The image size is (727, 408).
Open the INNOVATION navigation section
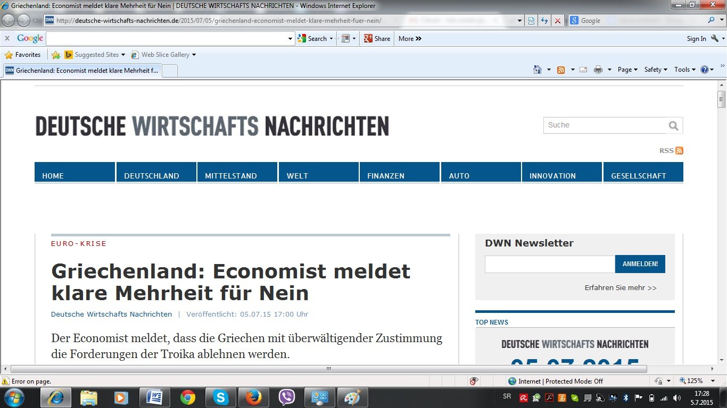click(x=562, y=173)
